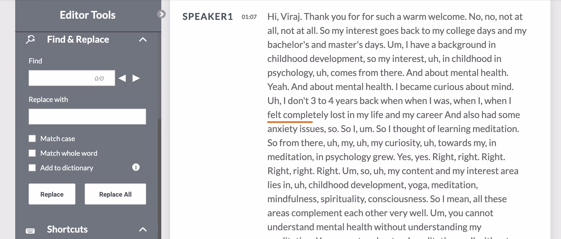Collapse the Shortcuts section chevron
This screenshot has height=239, width=561.
pos(143,229)
